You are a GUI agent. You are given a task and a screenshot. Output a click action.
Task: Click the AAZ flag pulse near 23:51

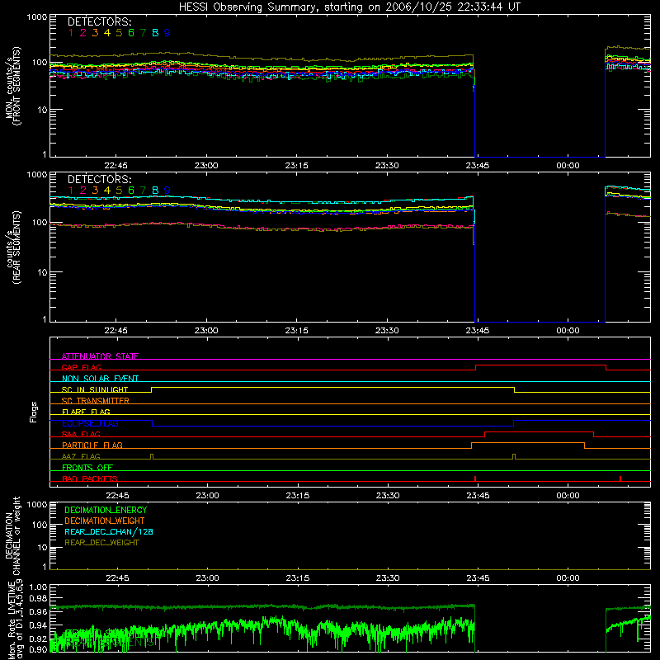click(x=514, y=457)
